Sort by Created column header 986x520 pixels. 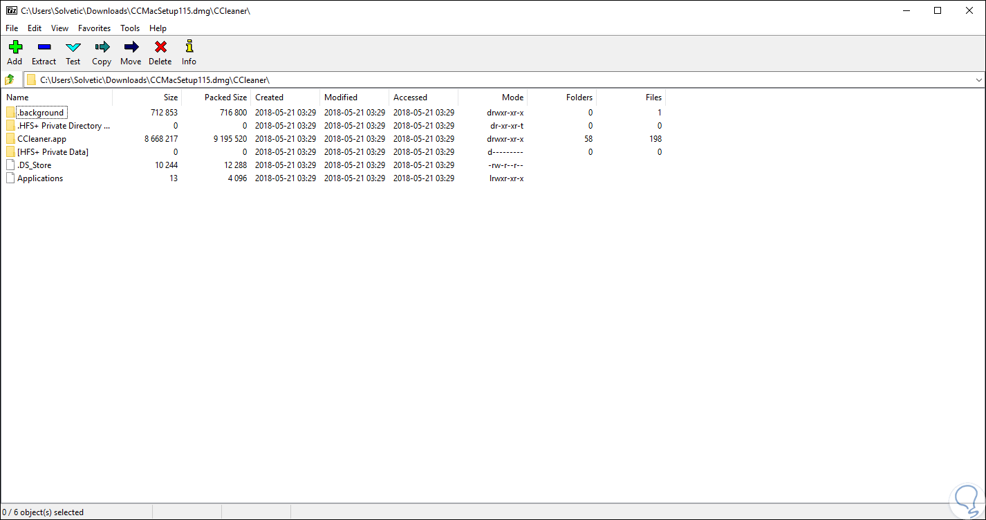point(285,98)
